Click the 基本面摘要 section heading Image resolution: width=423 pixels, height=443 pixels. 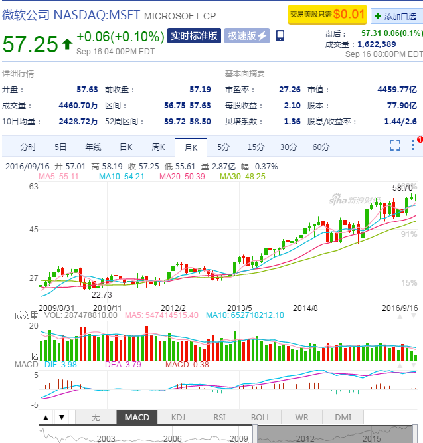(x=245, y=74)
